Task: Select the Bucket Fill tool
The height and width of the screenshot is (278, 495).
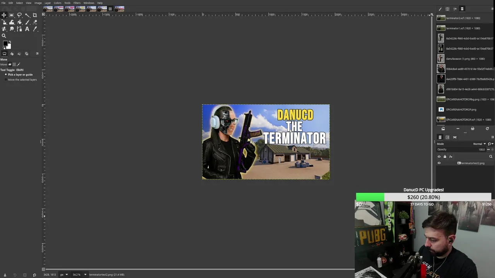Action: click(19, 22)
